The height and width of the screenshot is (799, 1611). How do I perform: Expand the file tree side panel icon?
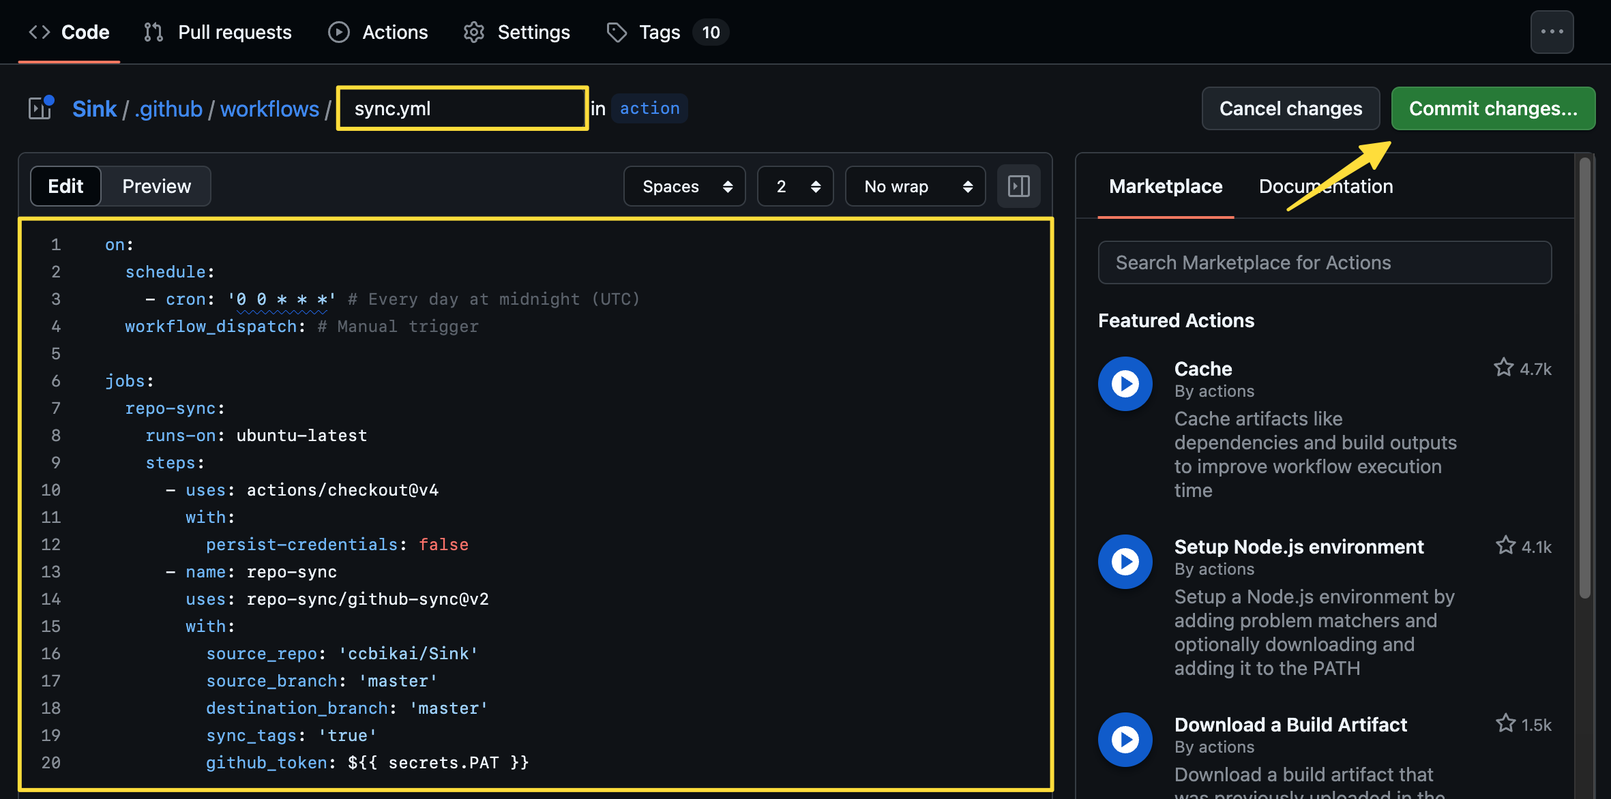40,108
